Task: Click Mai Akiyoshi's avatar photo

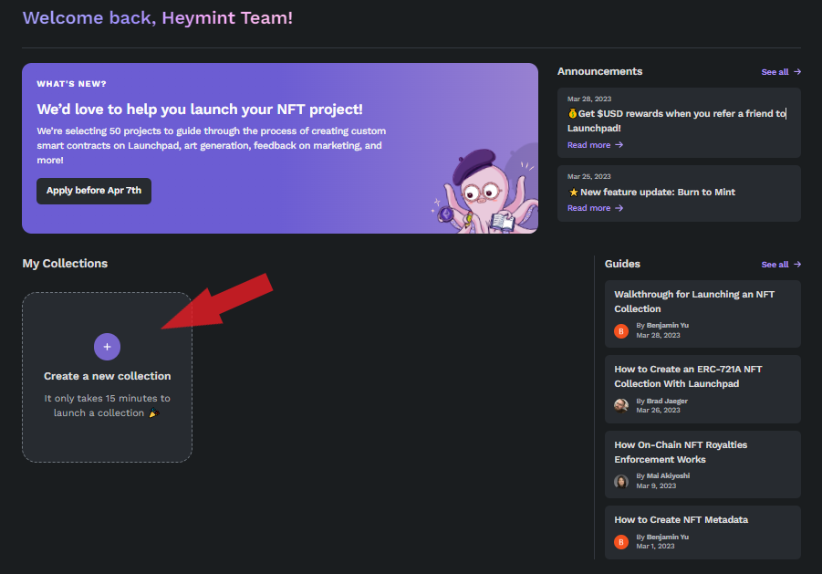Action: (x=621, y=481)
